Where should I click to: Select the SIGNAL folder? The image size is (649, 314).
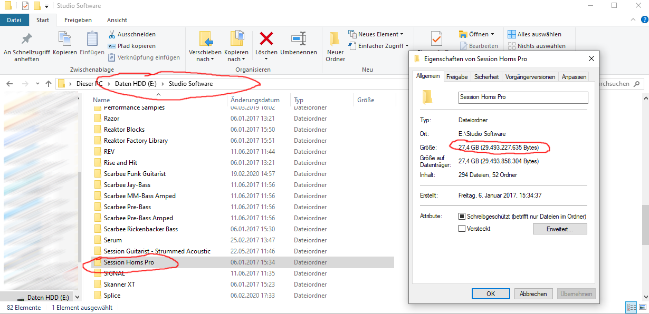coord(243,273)
